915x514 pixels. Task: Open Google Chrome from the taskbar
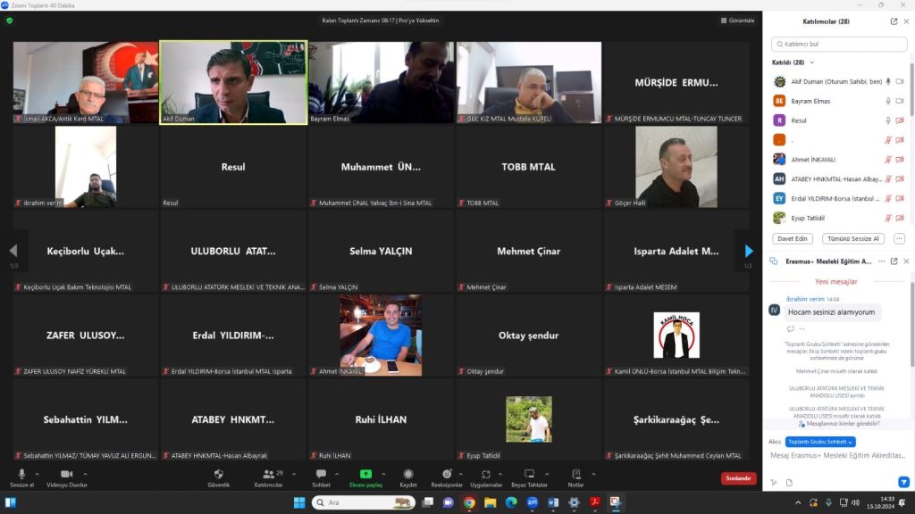pos(469,502)
